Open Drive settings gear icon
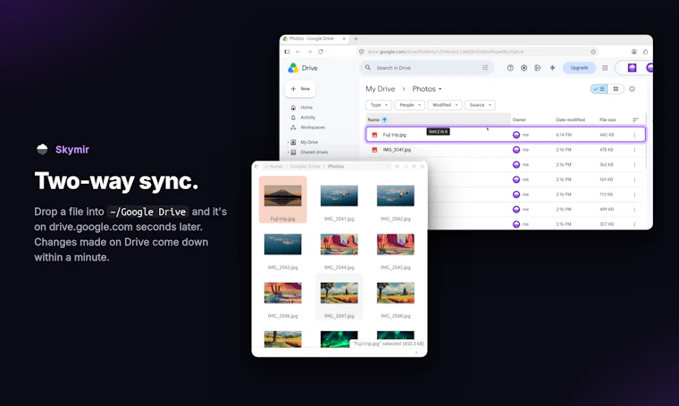Image resolution: width=679 pixels, height=406 pixels. (x=524, y=68)
